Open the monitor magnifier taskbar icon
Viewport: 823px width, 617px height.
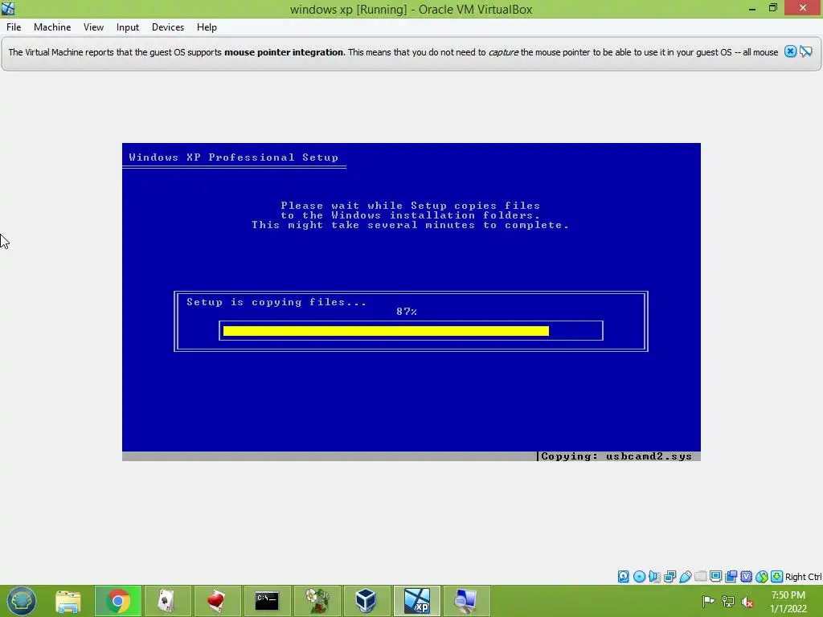click(466, 601)
